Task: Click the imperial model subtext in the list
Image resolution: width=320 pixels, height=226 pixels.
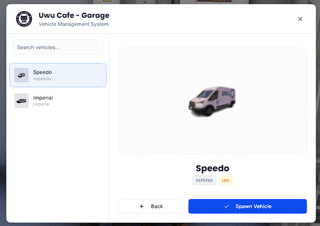Action: point(41,104)
